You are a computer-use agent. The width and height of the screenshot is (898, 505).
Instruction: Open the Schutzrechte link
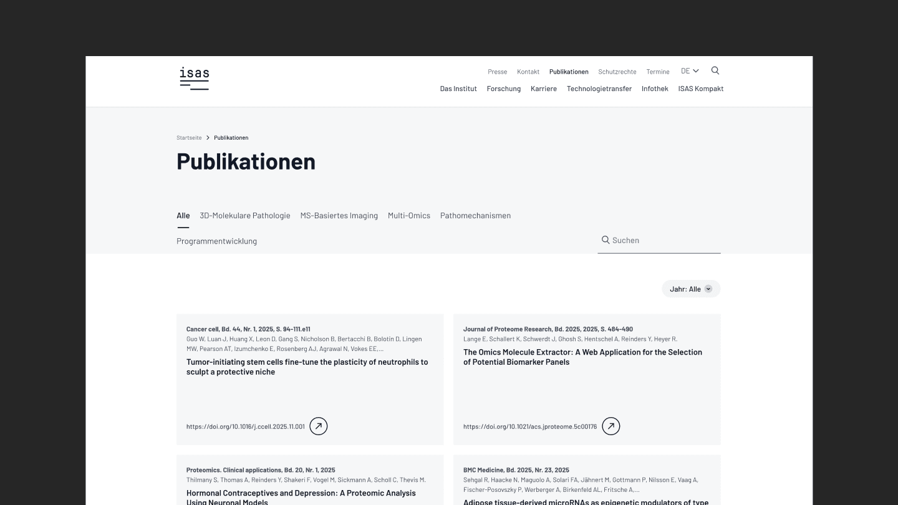(617, 72)
